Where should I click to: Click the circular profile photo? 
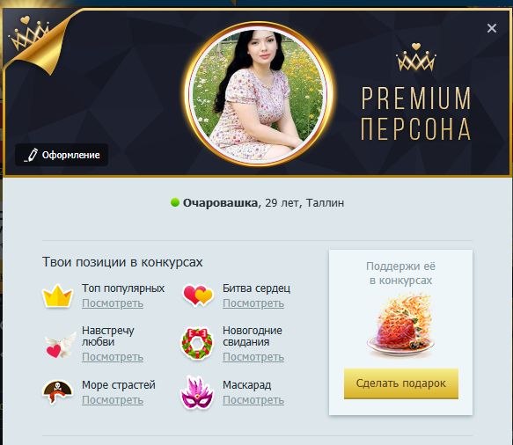(258, 94)
